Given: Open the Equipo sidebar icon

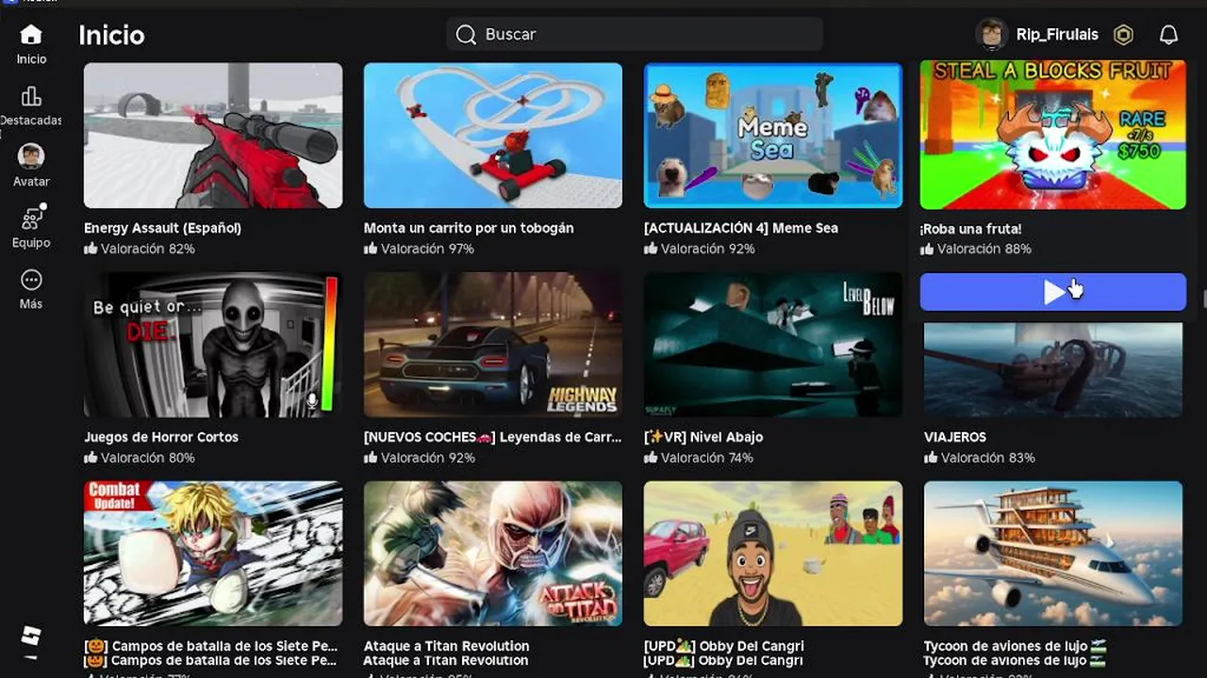Looking at the screenshot, I should [31, 218].
